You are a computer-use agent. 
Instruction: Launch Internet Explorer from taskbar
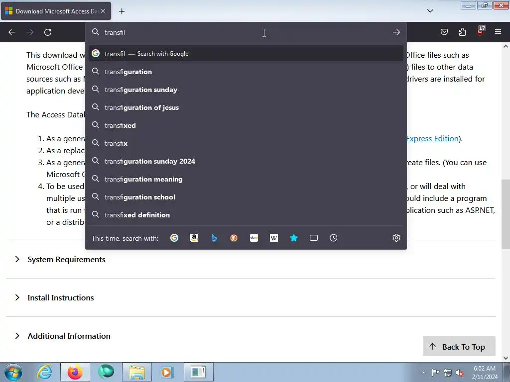(44, 372)
